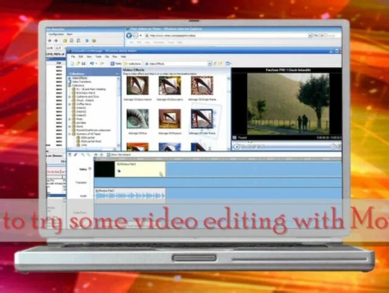The height and width of the screenshot is (293, 389).
Task: Select Video Transitions in Collections tree
Action: (81, 82)
